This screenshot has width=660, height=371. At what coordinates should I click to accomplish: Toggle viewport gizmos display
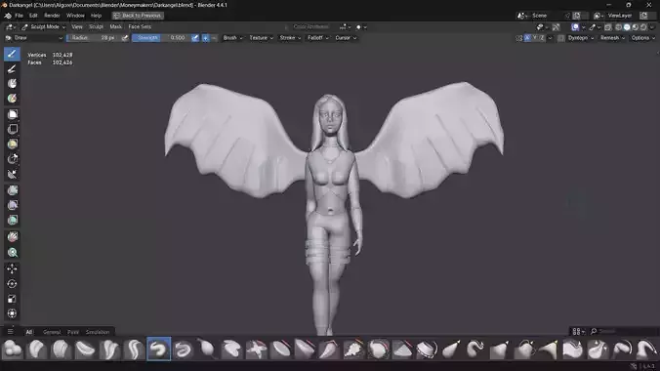(x=557, y=27)
